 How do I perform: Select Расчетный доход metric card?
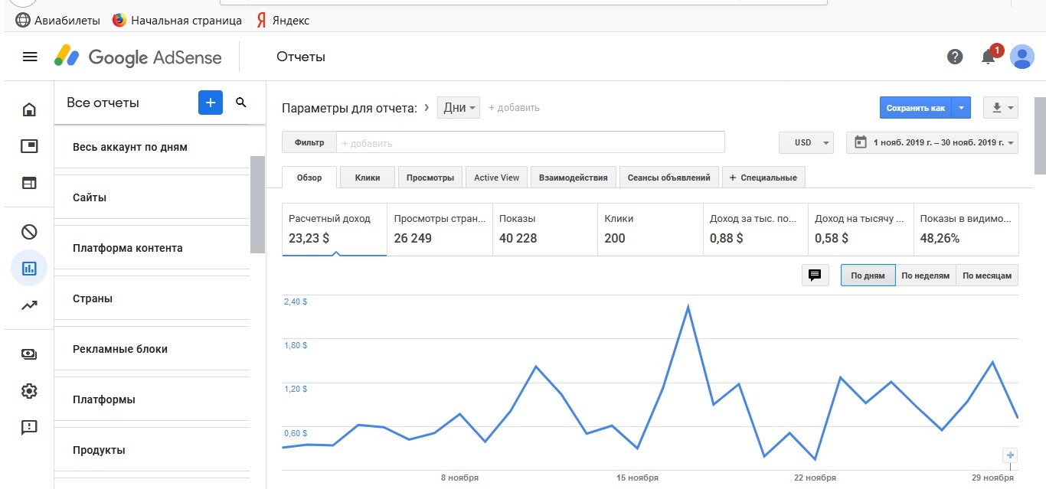tap(335, 229)
